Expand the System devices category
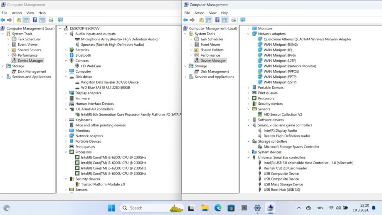The height and width of the screenshot is (215, 382). pyautogui.click(x=249, y=152)
